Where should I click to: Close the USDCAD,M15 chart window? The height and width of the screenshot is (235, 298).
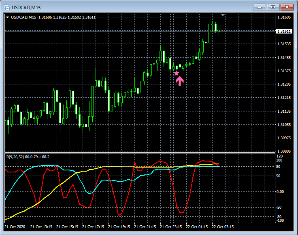coord(287,7)
